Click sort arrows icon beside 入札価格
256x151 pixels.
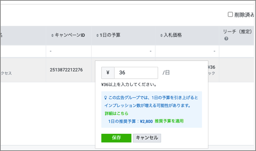tap(161, 36)
